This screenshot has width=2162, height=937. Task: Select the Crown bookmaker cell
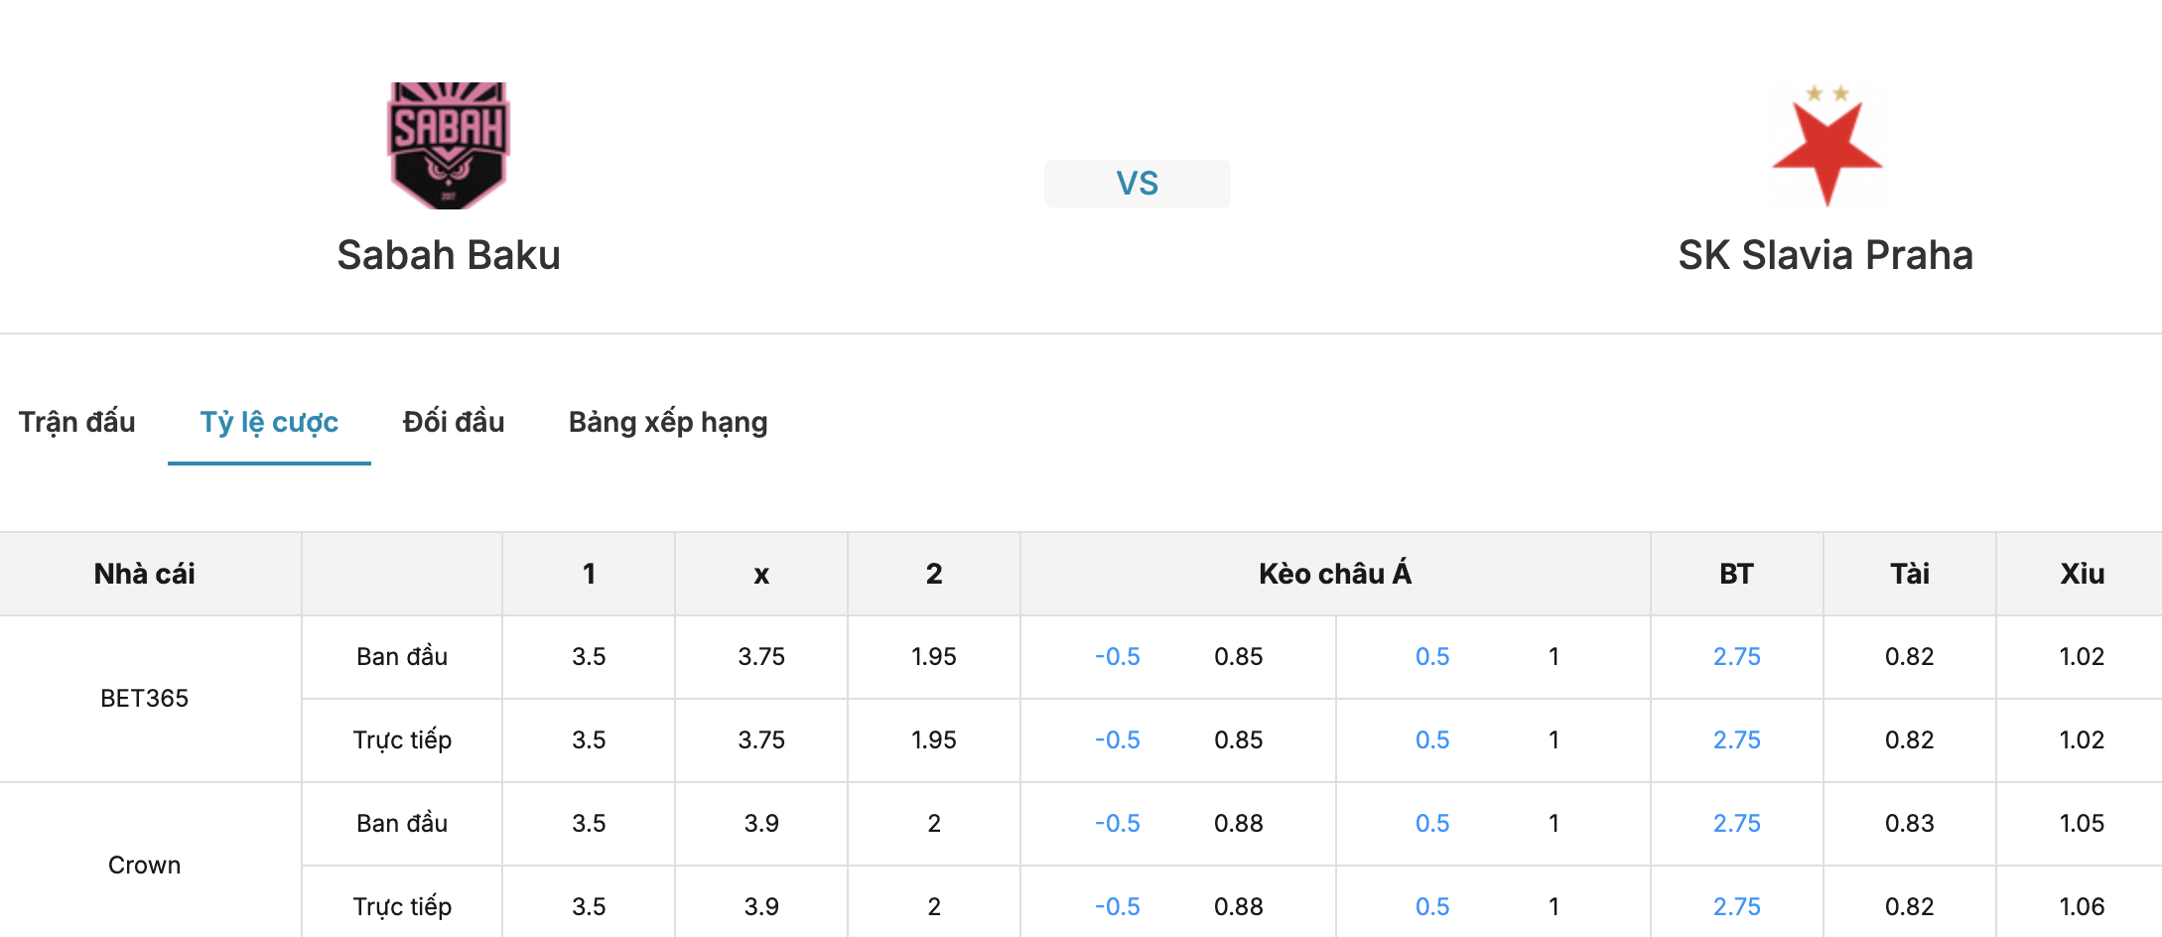tap(145, 865)
